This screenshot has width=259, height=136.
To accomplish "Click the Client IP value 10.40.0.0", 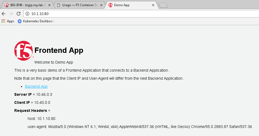I will [x=42, y=102].
